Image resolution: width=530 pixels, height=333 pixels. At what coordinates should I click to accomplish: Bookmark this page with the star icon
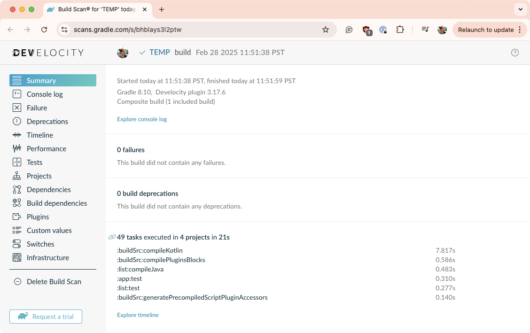(x=326, y=30)
